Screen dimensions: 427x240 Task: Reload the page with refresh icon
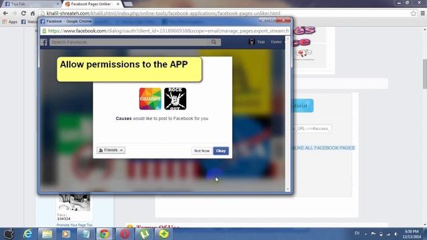point(24,13)
